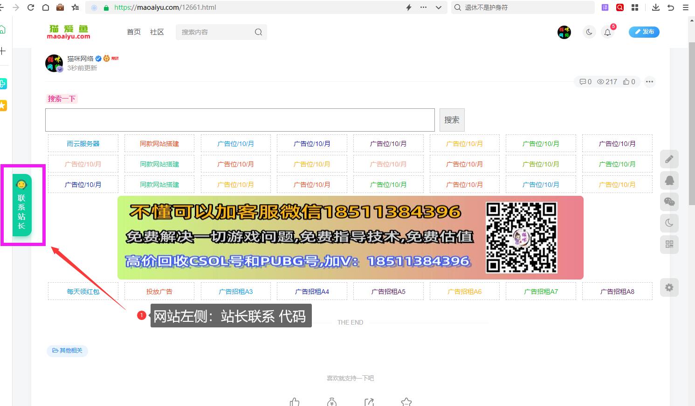The width and height of the screenshot is (695, 406).
Task: Open the 广告招租A3 link
Action: click(x=236, y=292)
